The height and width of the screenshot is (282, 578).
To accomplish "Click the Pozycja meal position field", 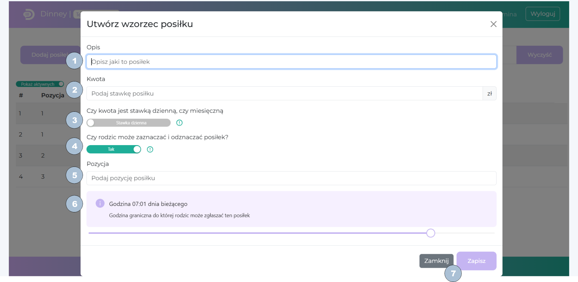I will 291,178.
